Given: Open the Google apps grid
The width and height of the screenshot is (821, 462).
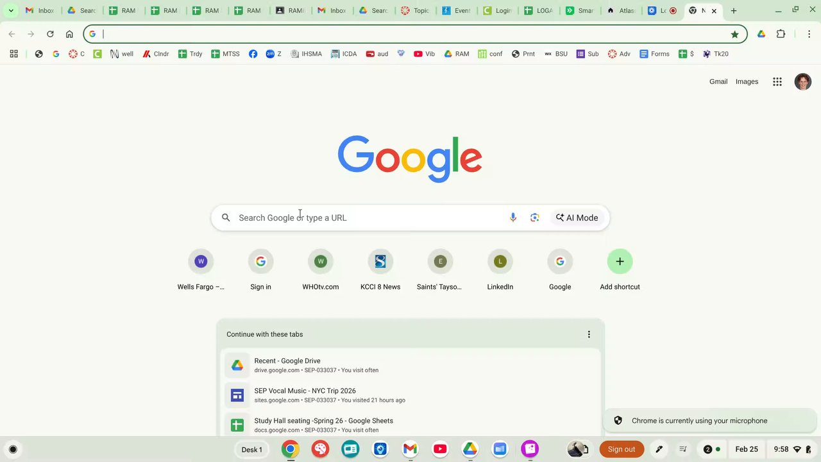Looking at the screenshot, I should pyautogui.click(x=777, y=81).
